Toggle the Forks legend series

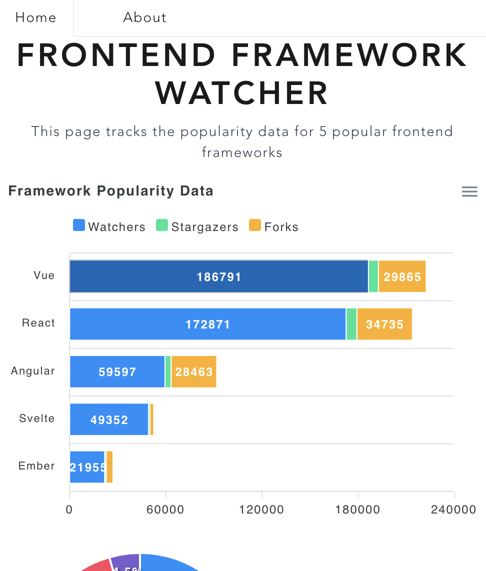click(281, 227)
